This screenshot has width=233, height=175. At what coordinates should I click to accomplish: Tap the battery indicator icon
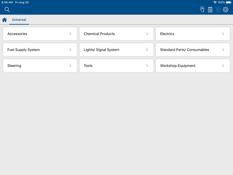point(229,2)
